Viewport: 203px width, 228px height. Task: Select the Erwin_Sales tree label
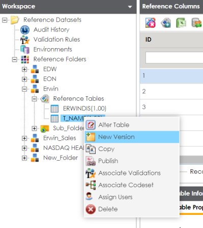(60, 138)
